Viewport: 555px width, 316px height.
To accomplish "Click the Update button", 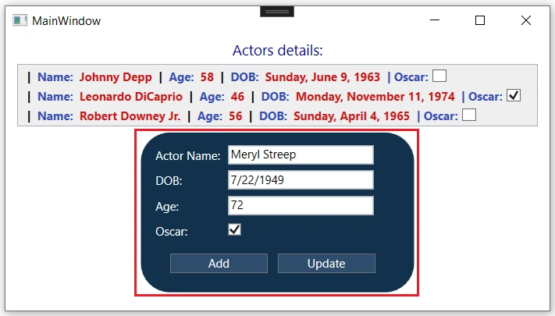I will click(326, 263).
